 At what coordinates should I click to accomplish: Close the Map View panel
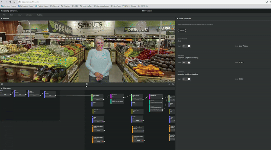click(2, 88)
